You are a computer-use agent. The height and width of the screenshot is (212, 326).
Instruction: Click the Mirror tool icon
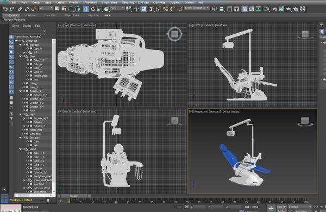point(215,9)
